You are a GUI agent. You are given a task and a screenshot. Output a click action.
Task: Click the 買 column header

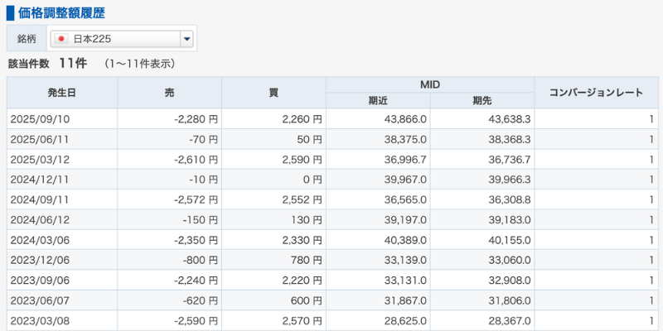273,93
